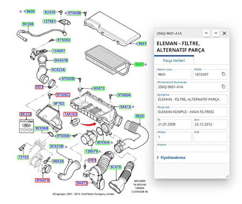Image resolution: width=242 pixels, height=204 pixels.
Task: Click the 12B579 sensor label
Action: [92, 152]
